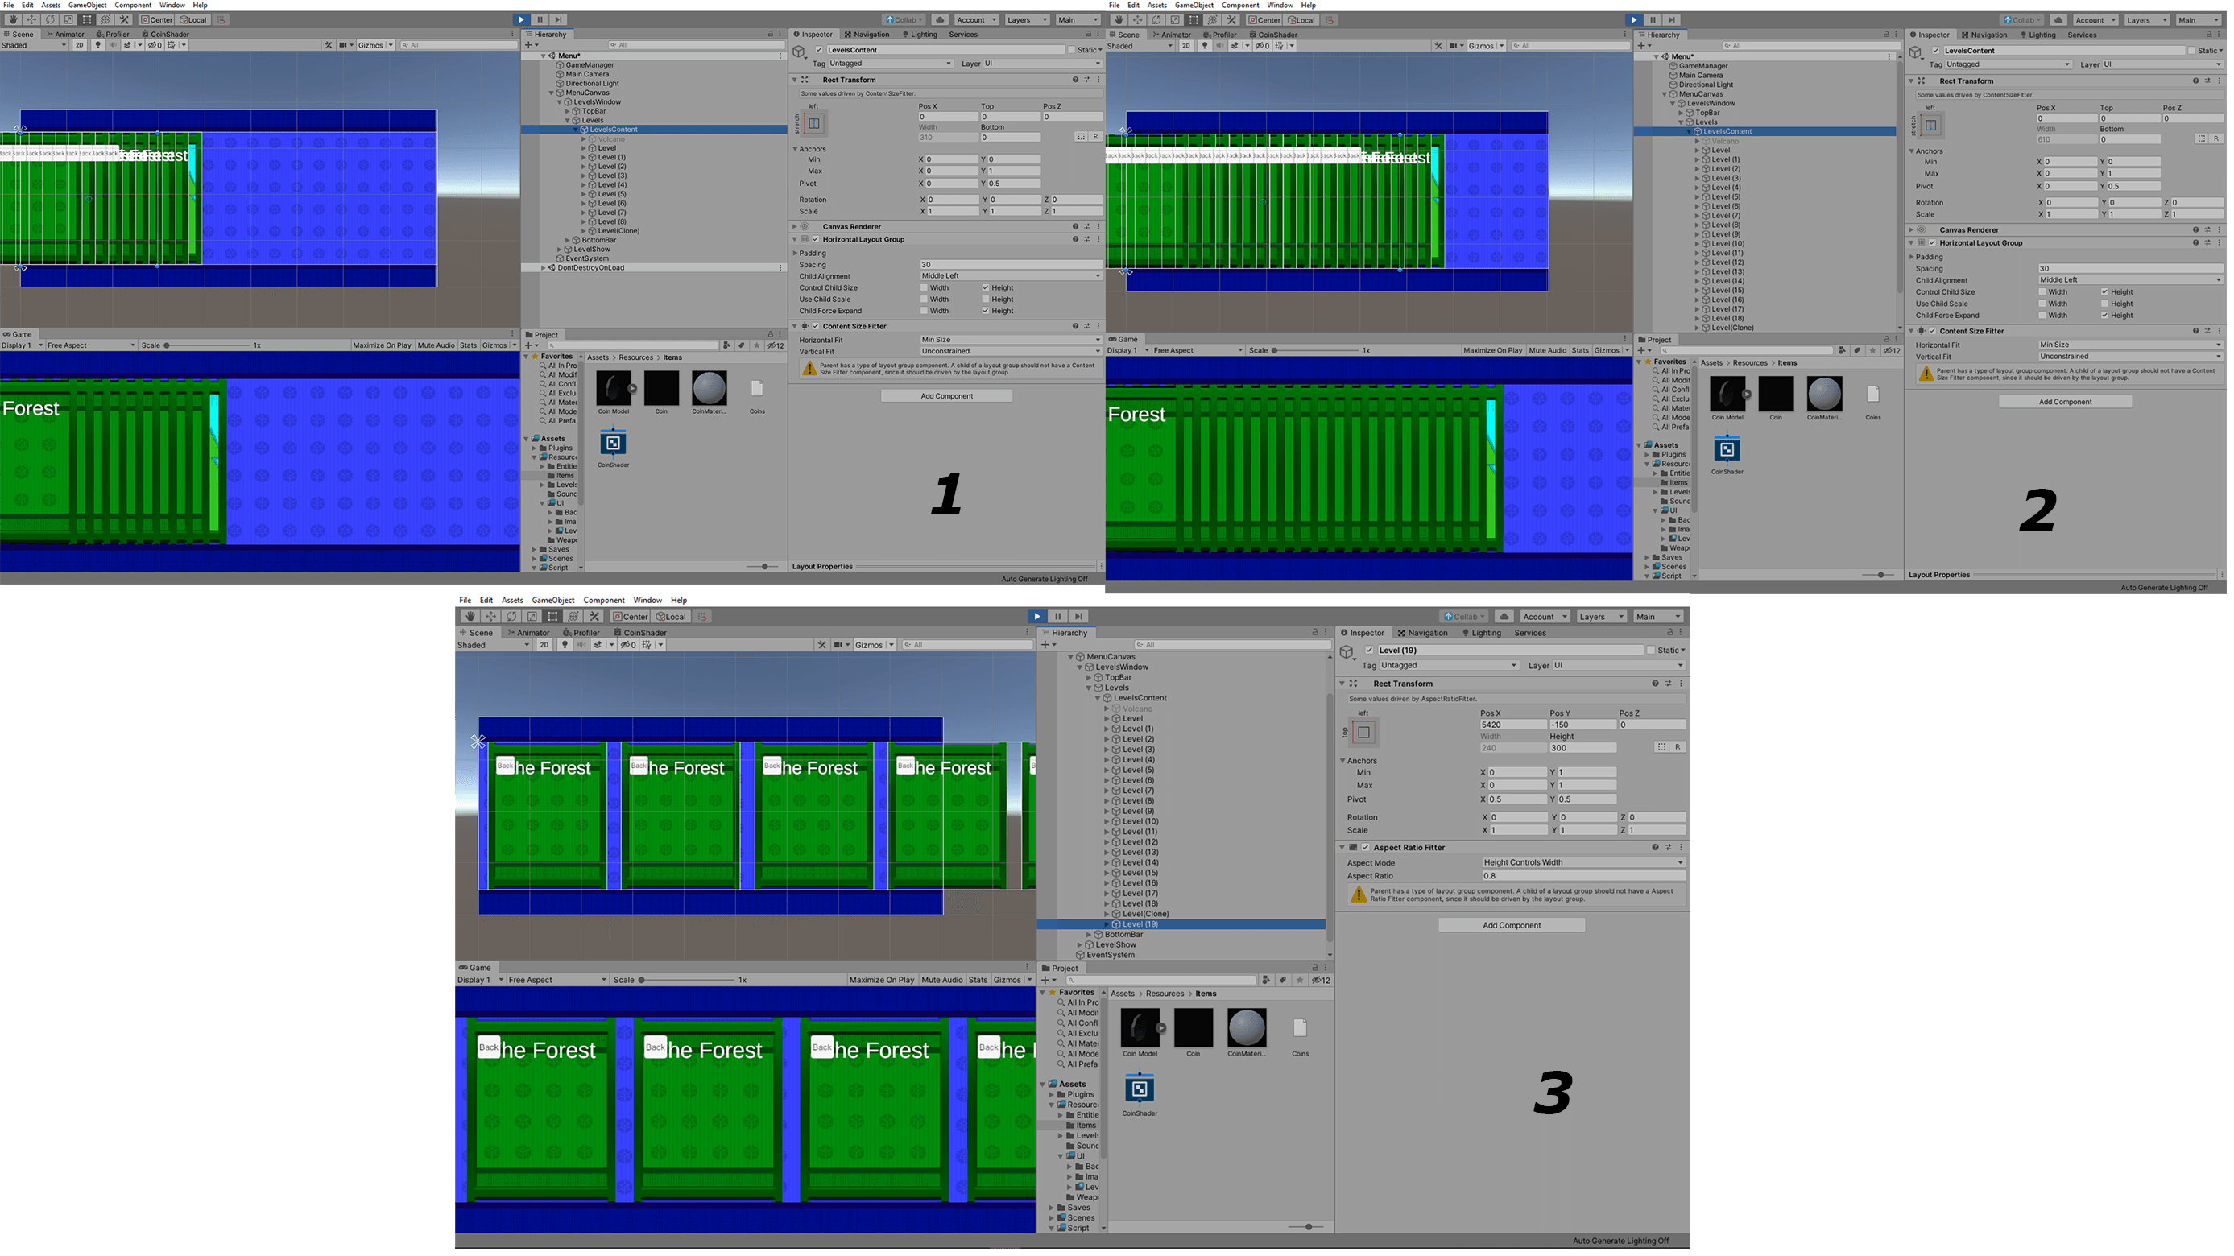Open custom editor tools in screenshot 3 toolbar
The width and height of the screenshot is (2234, 1256).
594,616
